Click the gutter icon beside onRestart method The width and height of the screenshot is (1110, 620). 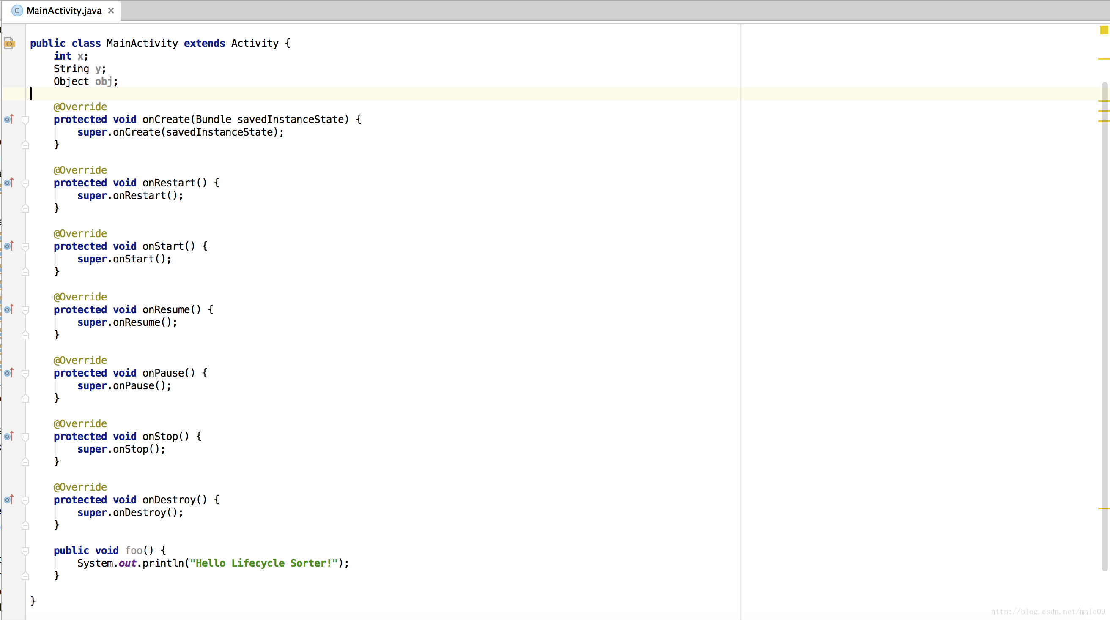pos(8,183)
